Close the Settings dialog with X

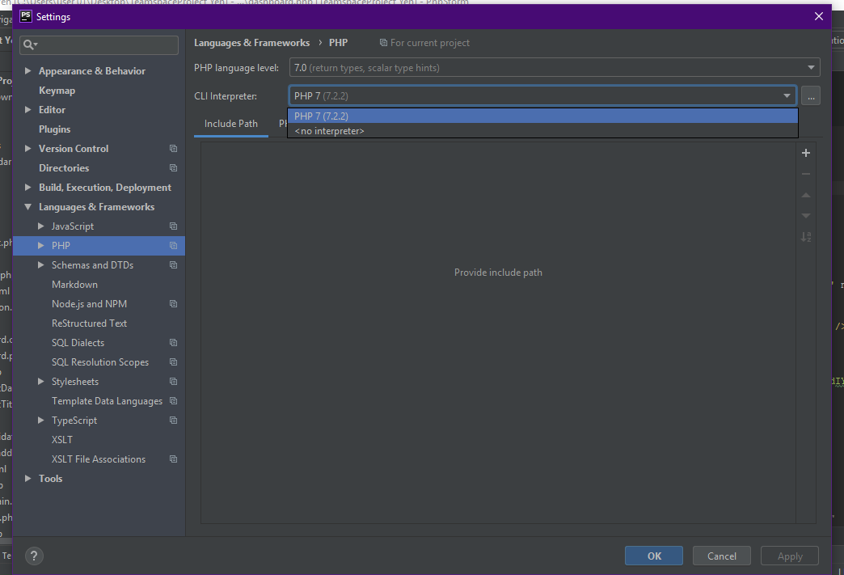(819, 16)
